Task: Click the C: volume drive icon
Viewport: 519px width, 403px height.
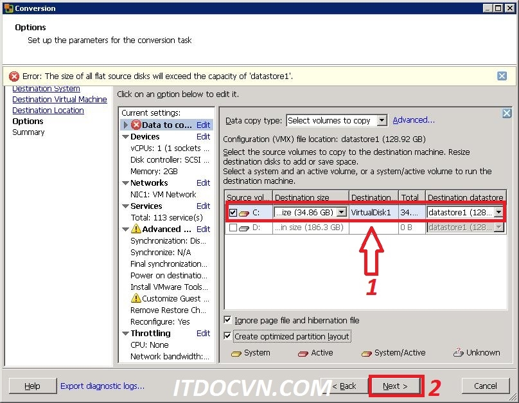Action: click(x=243, y=213)
